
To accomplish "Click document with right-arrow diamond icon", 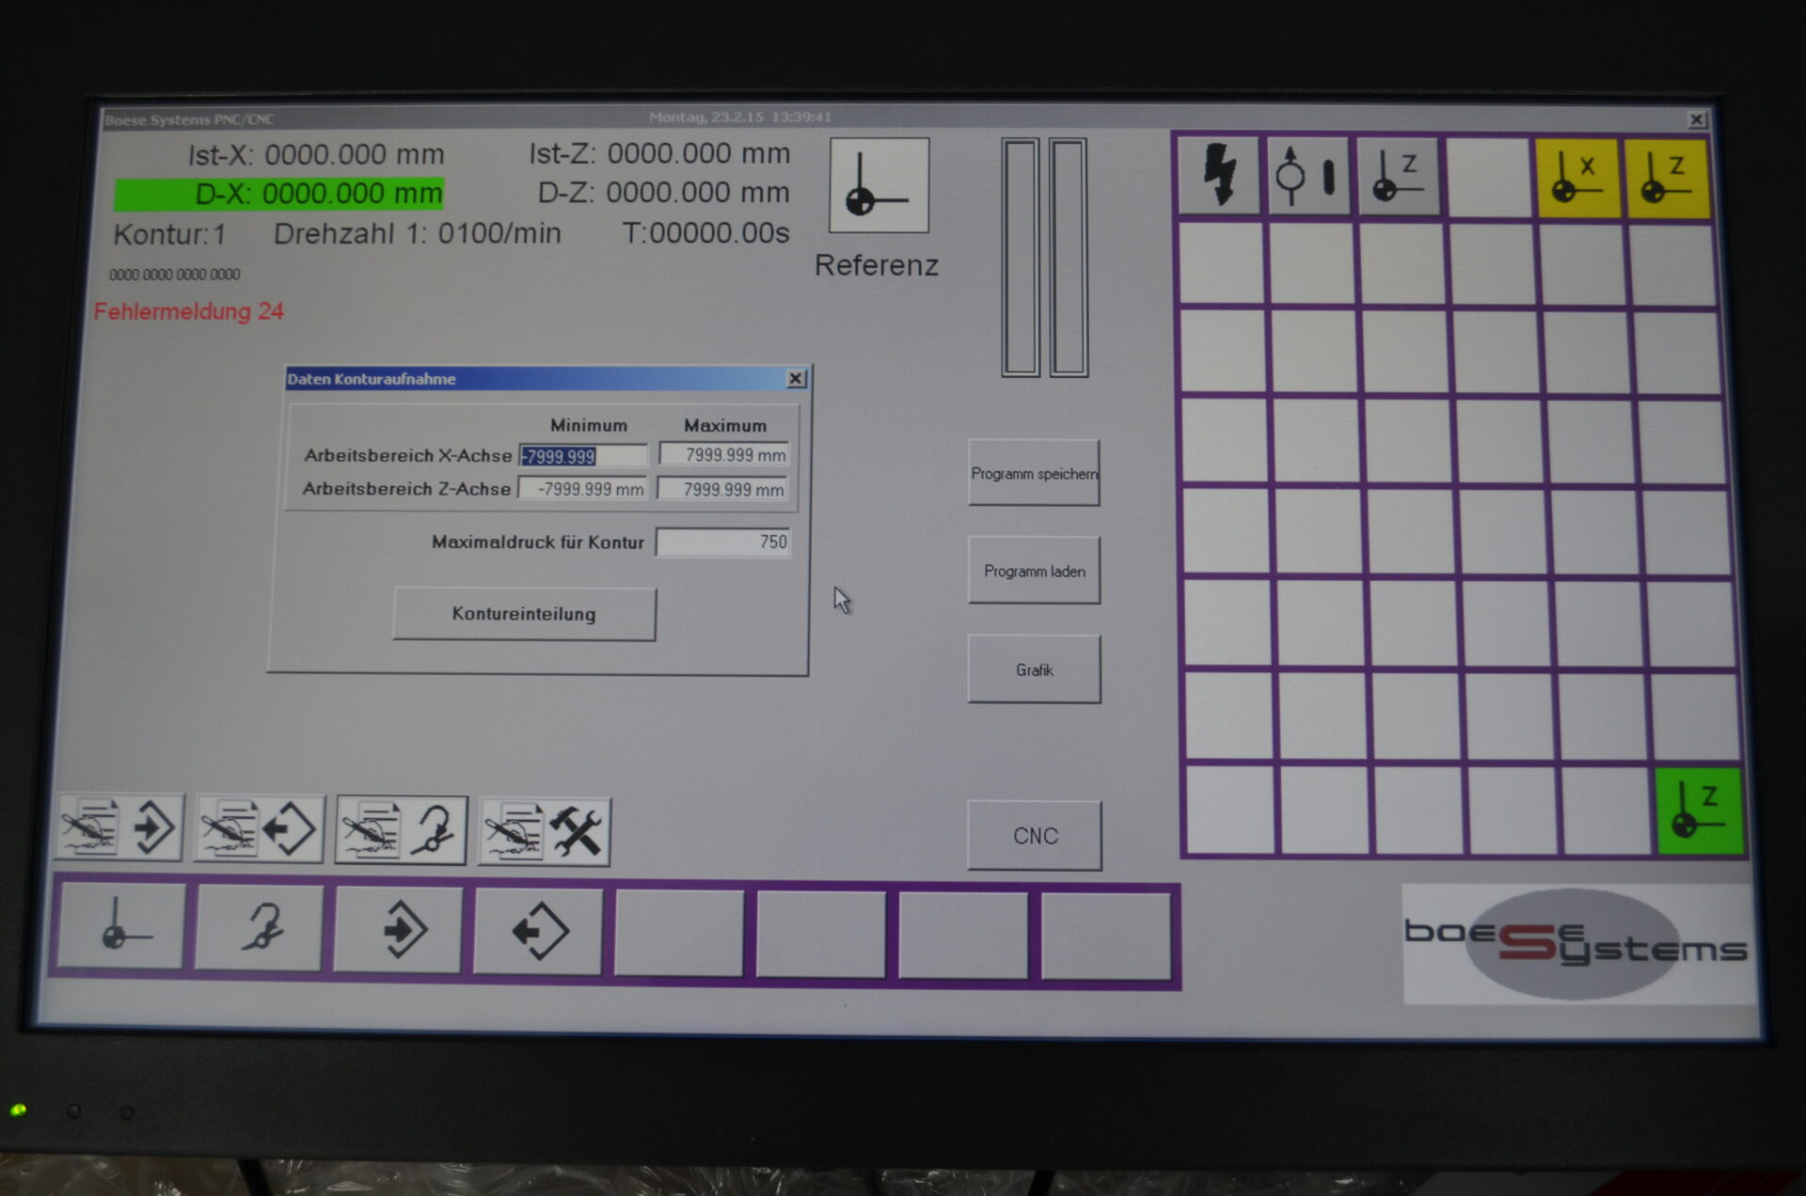I will pos(120,828).
